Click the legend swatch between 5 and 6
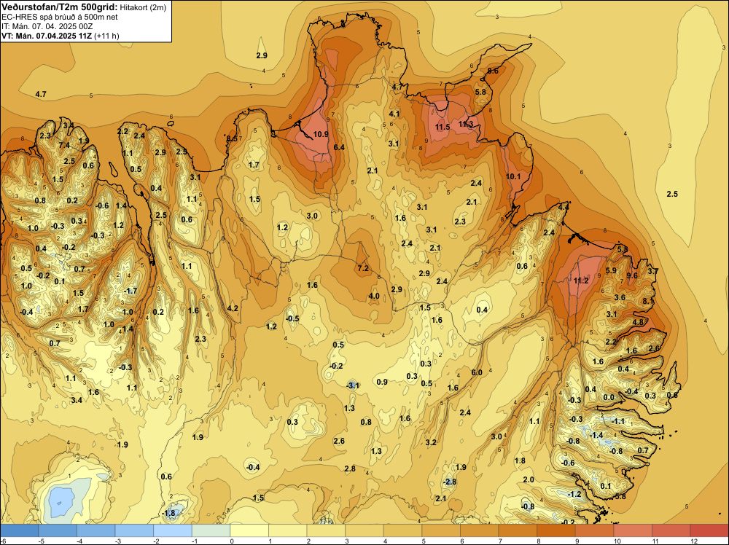 (441, 530)
